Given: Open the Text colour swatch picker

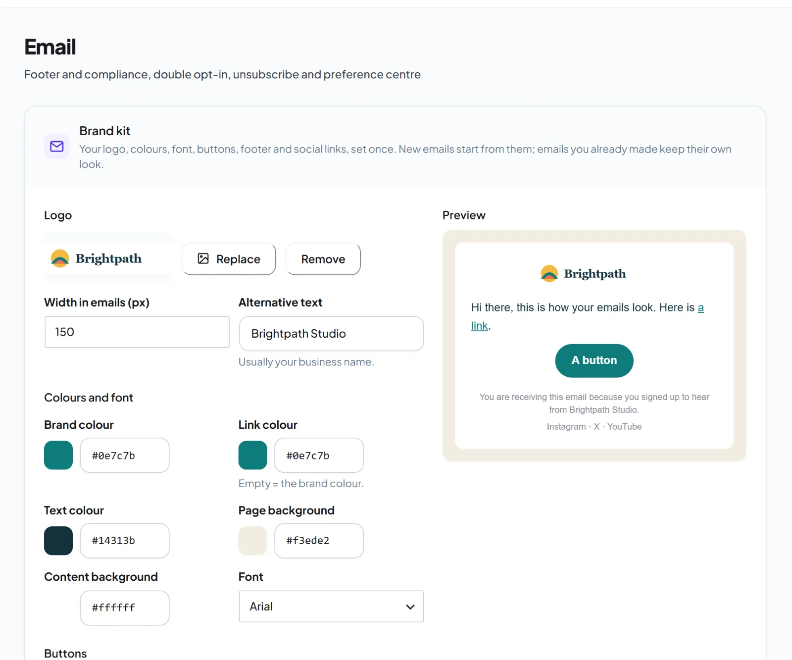Looking at the screenshot, I should pyautogui.click(x=58, y=541).
